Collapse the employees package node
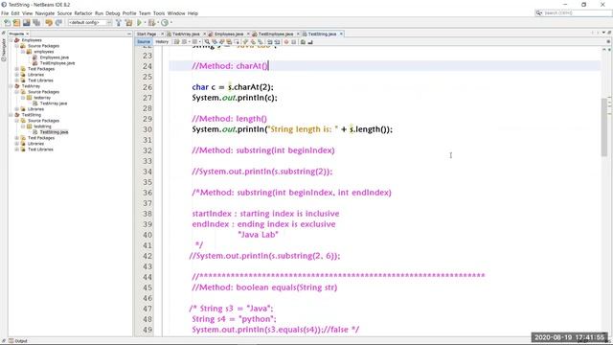Viewport: 613px width, 345px height. [23, 52]
